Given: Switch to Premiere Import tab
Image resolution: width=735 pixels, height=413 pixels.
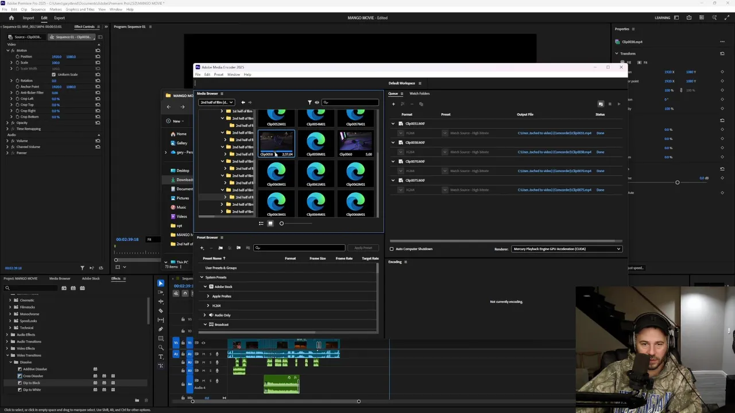Looking at the screenshot, I should click(28, 18).
